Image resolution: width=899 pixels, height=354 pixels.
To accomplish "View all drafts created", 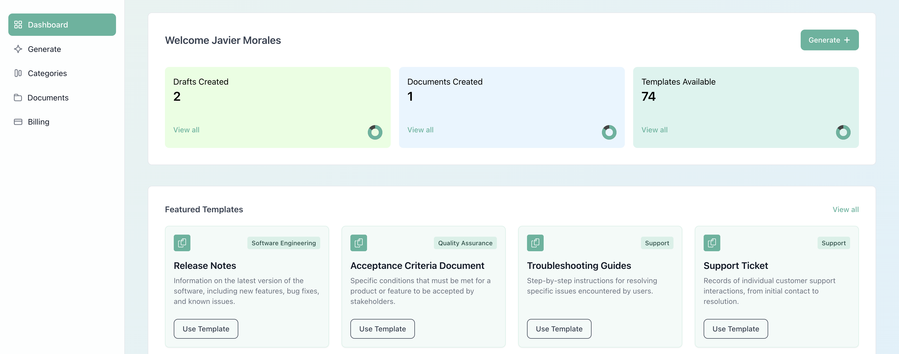I will 186,130.
